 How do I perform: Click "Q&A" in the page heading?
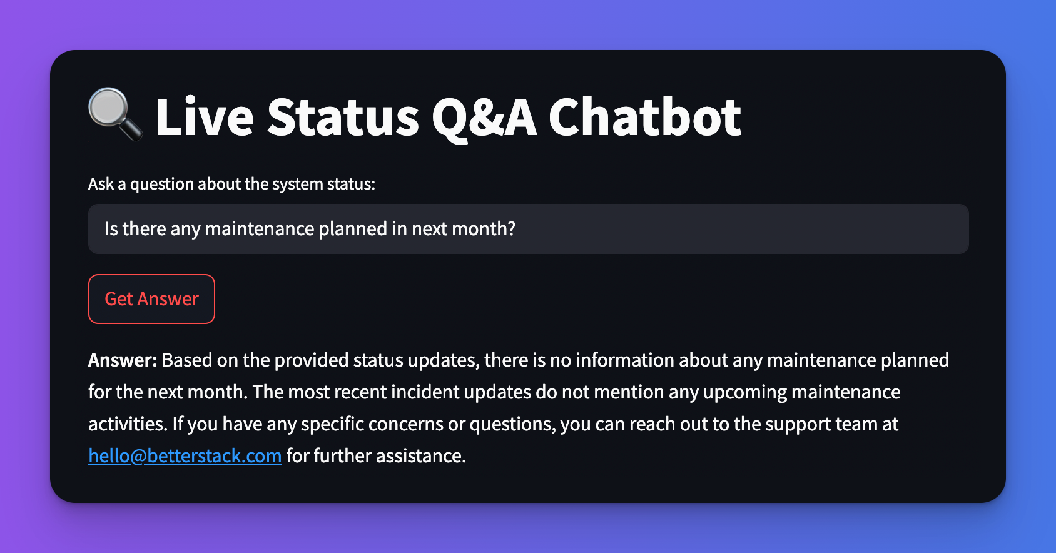pyautogui.click(x=484, y=117)
